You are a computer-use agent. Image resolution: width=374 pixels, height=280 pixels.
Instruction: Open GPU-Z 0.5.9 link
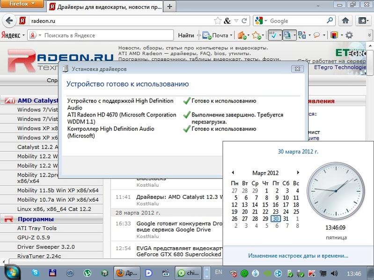pyautogui.click(x=34, y=237)
